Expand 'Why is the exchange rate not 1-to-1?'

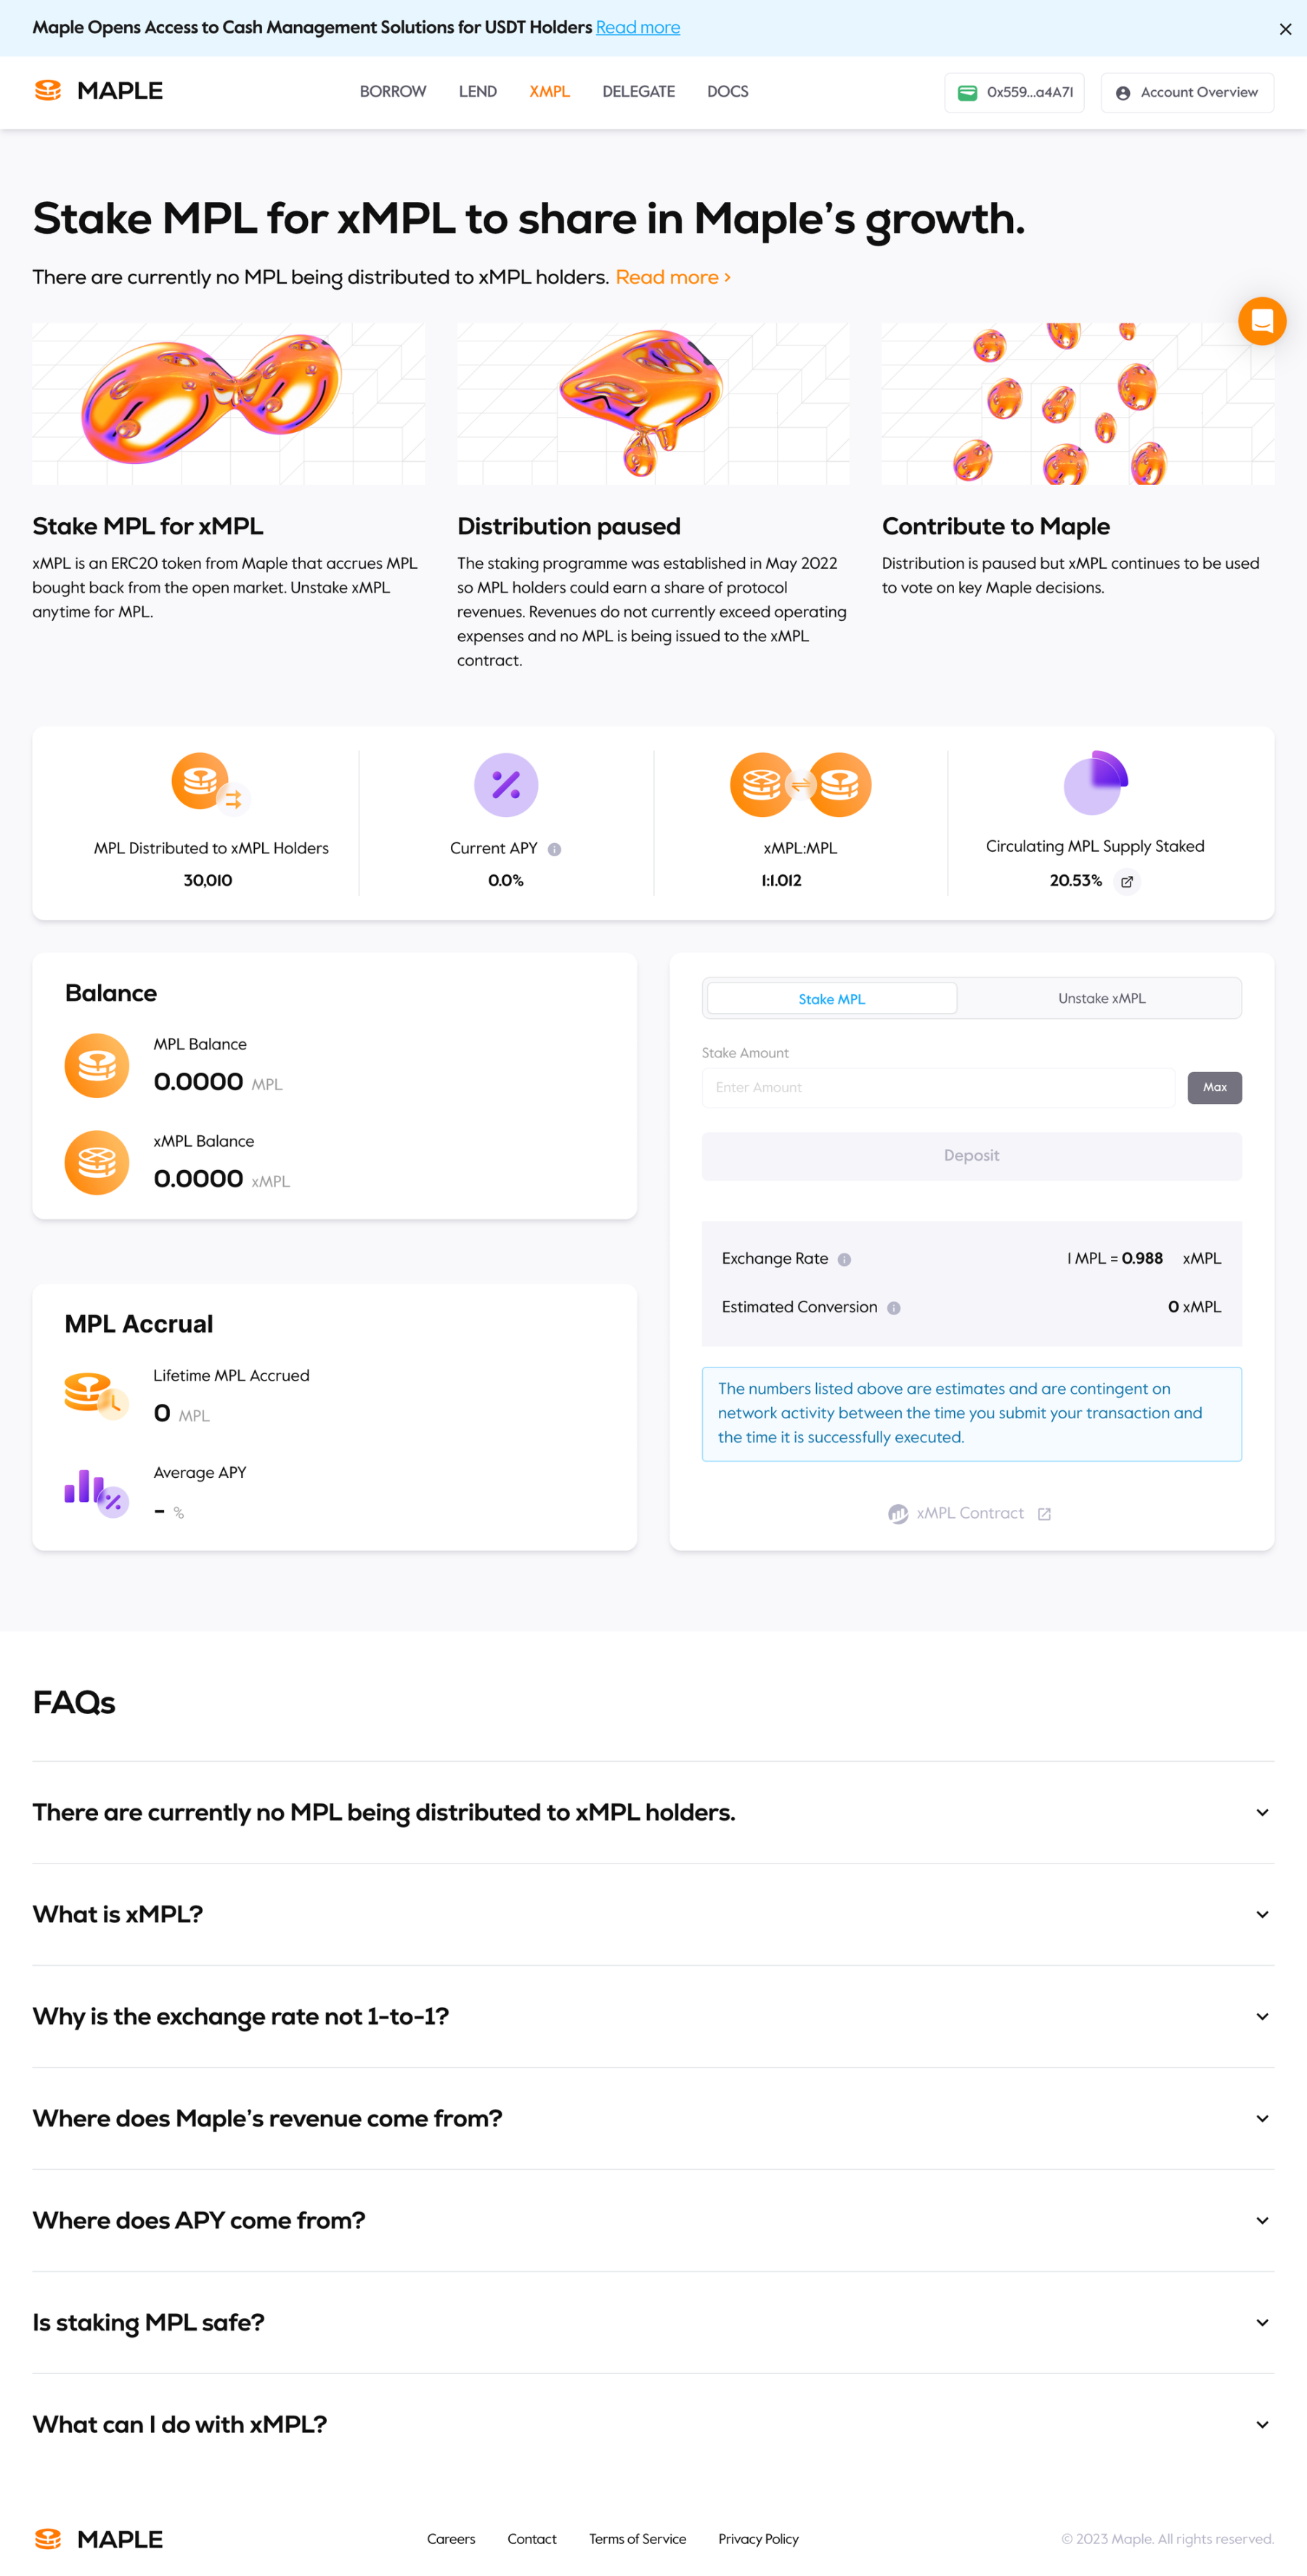pos(652,2016)
